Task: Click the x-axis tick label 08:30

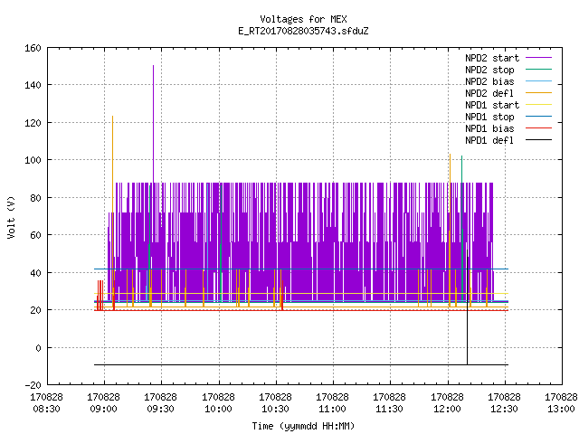Action: click(x=46, y=409)
